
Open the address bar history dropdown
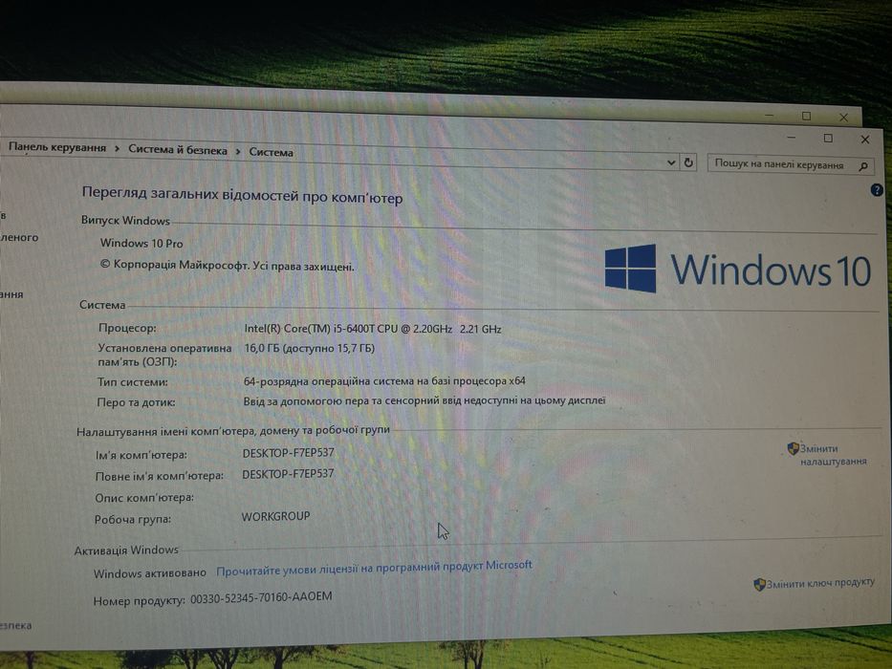click(671, 162)
